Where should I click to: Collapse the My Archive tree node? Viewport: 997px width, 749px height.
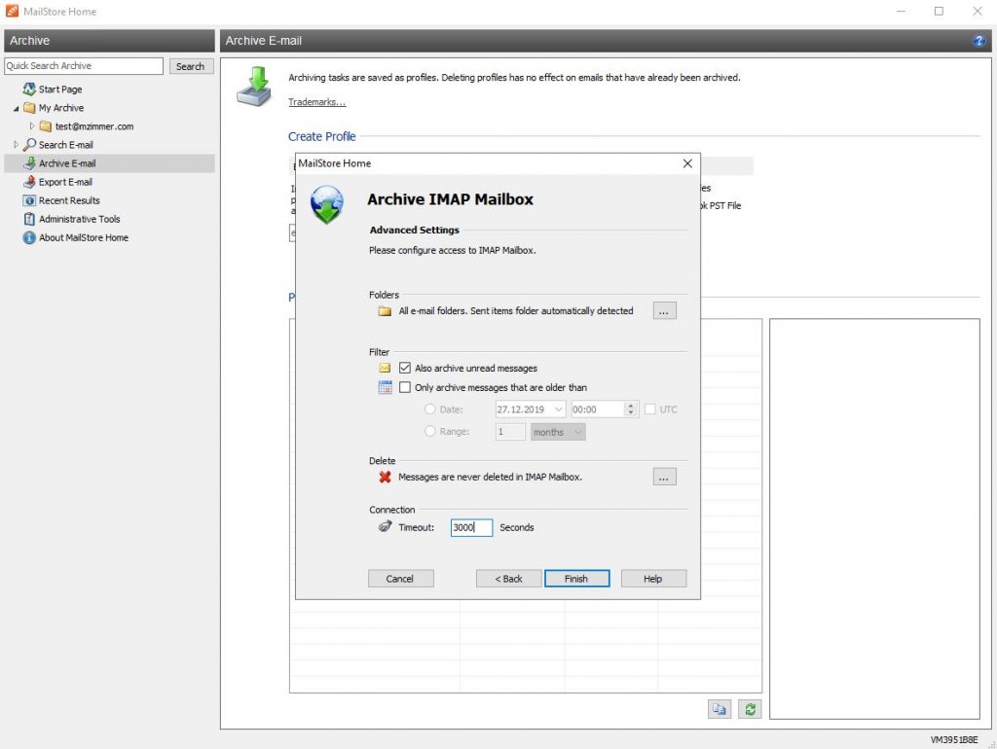click(x=16, y=108)
